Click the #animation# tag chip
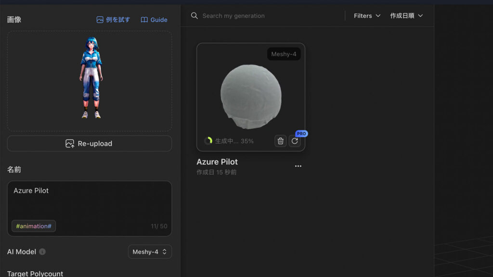Screen dimensions: 493x277 click(34, 226)
